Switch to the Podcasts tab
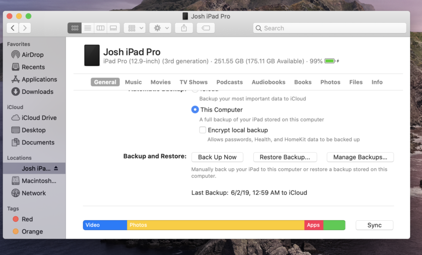 (x=229, y=82)
